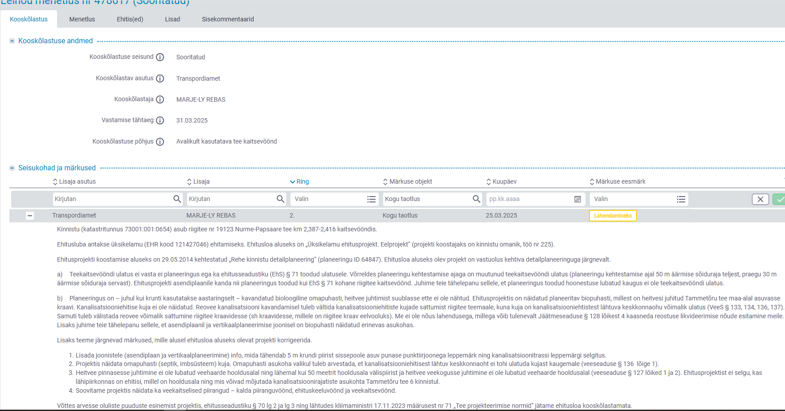Sort by Lisaja column
The height and width of the screenshot is (411, 785).
[198, 181]
